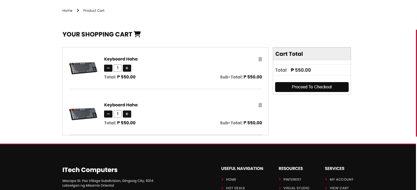Open the second keyboard product thumbnail

click(x=83, y=114)
